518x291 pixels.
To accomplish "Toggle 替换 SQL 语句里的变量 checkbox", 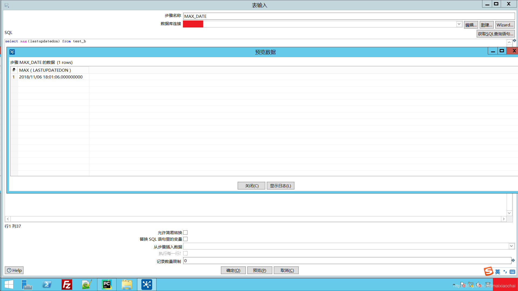I will (x=185, y=239).
